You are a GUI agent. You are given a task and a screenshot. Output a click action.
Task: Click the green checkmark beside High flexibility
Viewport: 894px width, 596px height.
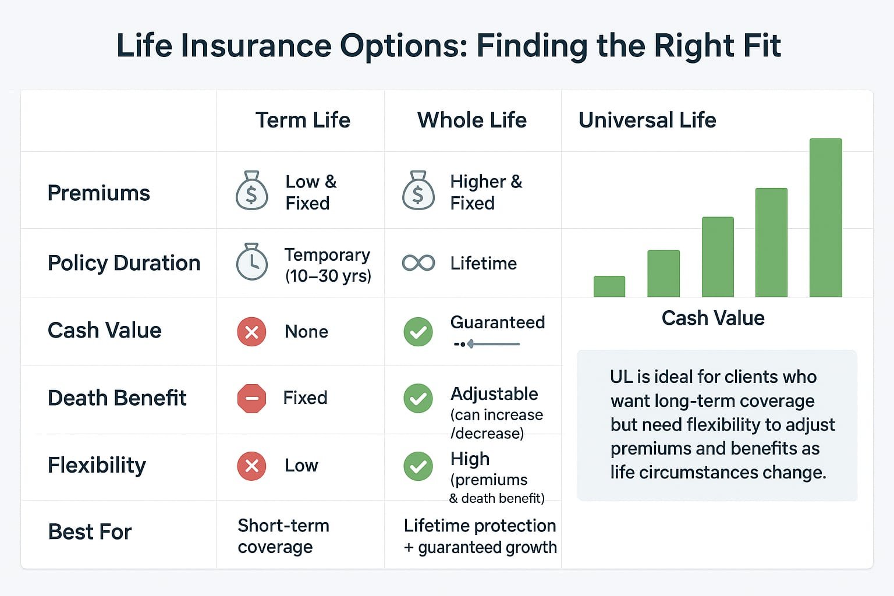[x=418, y=466]
